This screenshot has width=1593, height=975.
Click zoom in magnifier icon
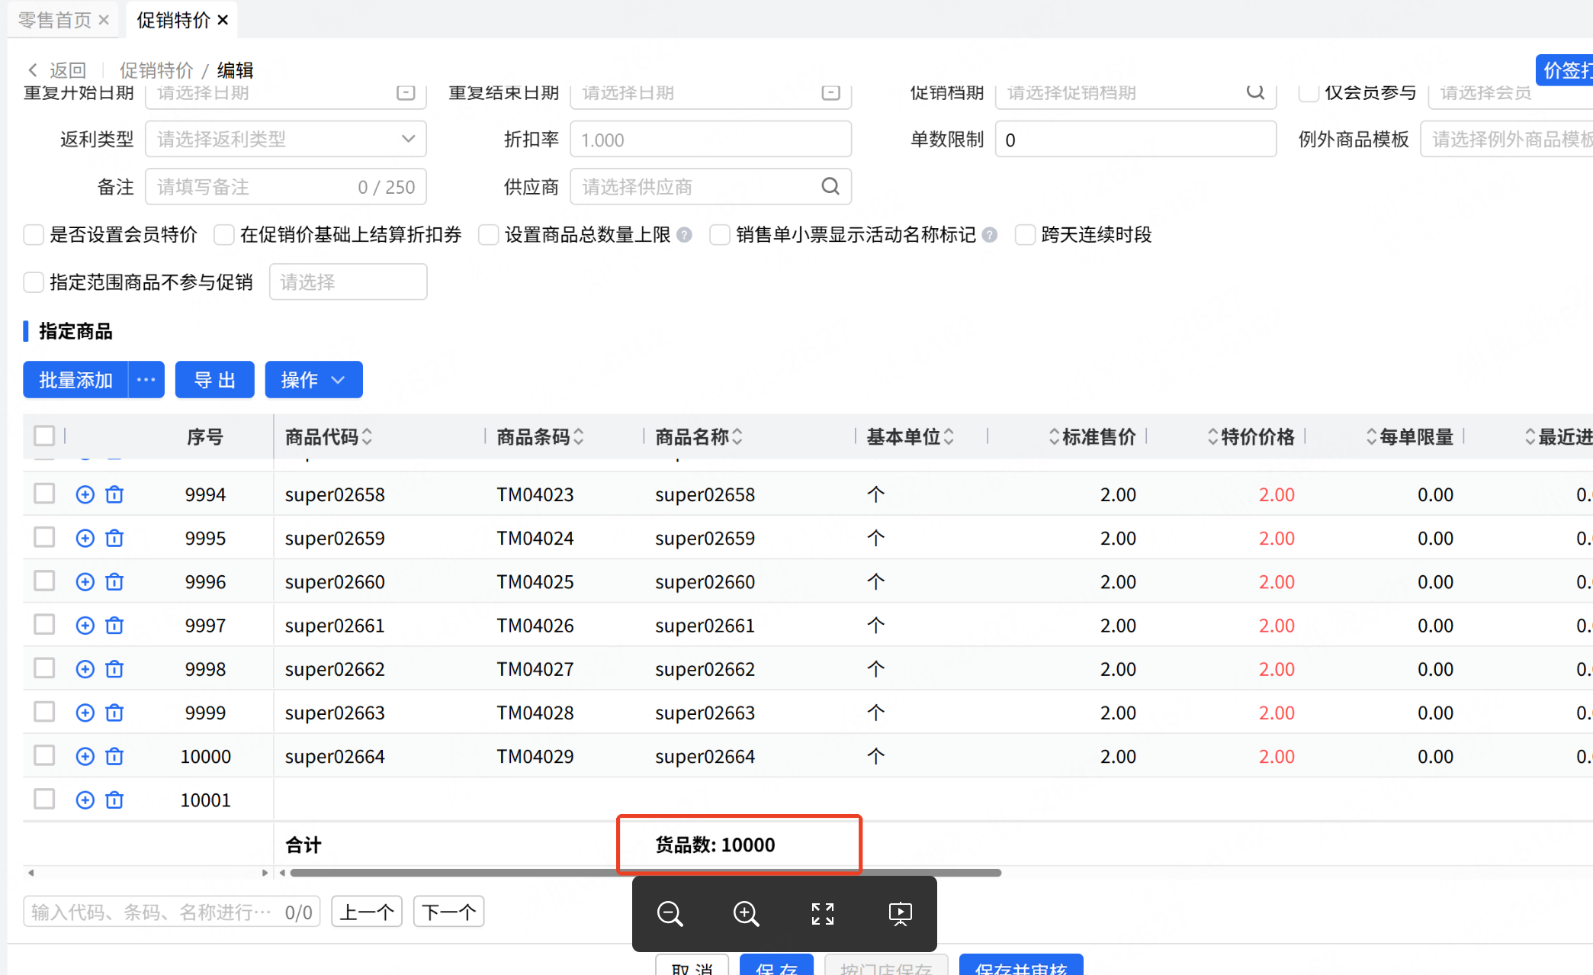746,913
